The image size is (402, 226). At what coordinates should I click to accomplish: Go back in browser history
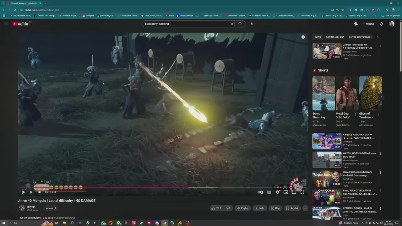click(x=3, y=10)
